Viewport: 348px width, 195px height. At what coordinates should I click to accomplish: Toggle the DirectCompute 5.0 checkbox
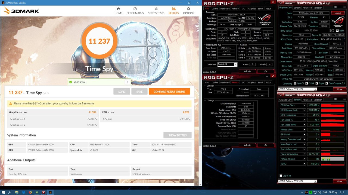327,83
